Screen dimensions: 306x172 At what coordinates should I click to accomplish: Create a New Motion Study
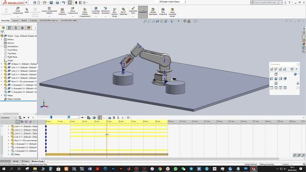(115, 12)
